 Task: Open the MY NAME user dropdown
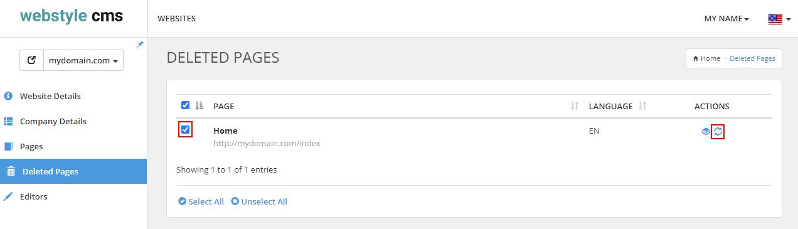726,19
